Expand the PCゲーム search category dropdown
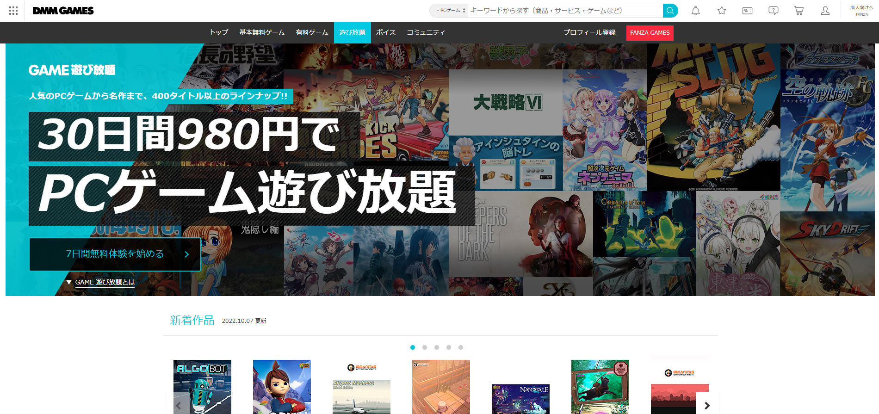The width and height of the screenshot is (879, 414). click(448, 11)
